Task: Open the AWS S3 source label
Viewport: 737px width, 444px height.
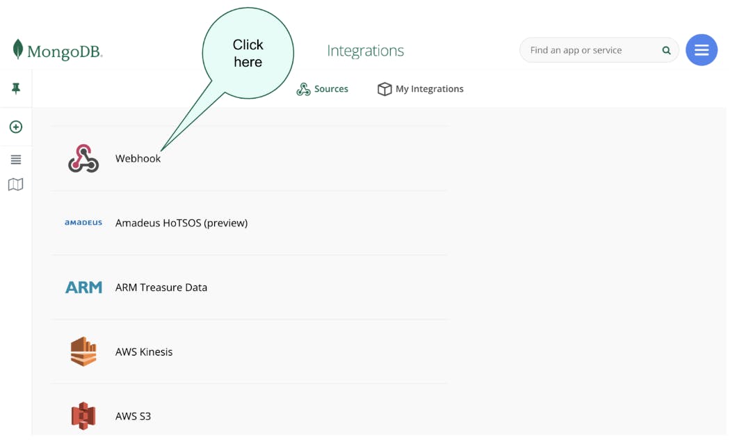Action: click(x=133, y=416)
